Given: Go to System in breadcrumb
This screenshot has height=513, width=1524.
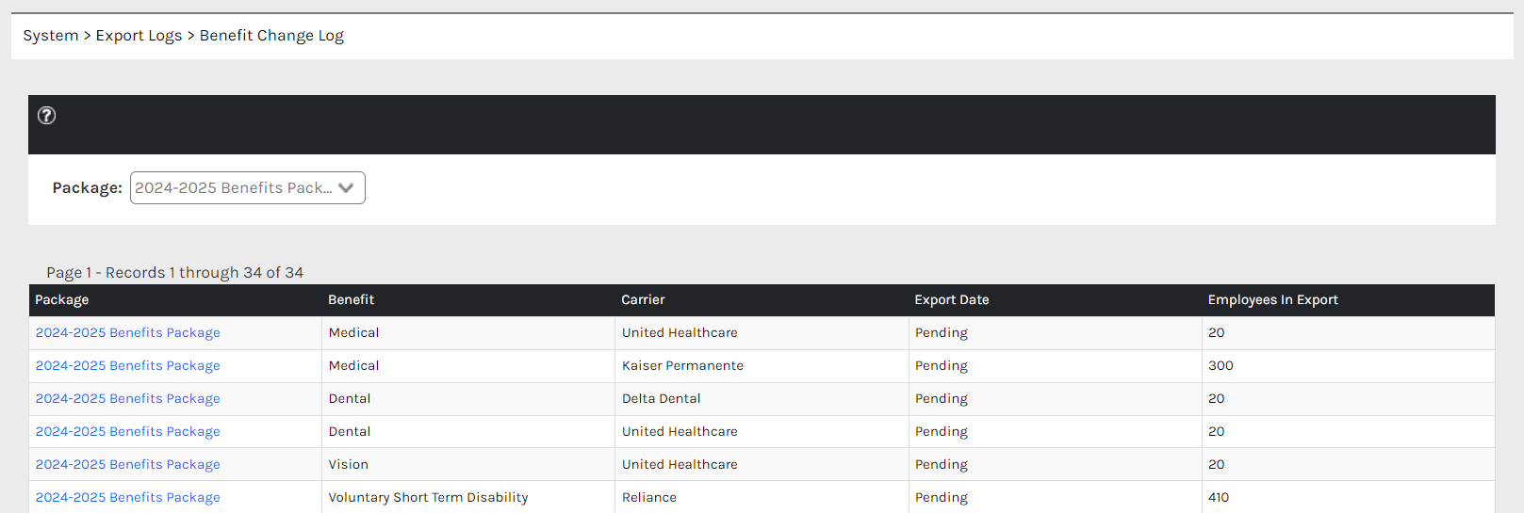Looking at the screenshot, I should 51,36.
